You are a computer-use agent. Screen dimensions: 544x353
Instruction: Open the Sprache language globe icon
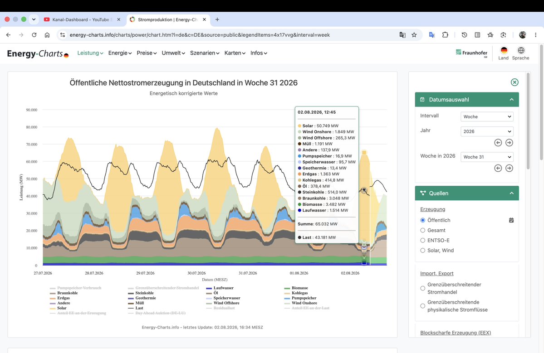521,53
